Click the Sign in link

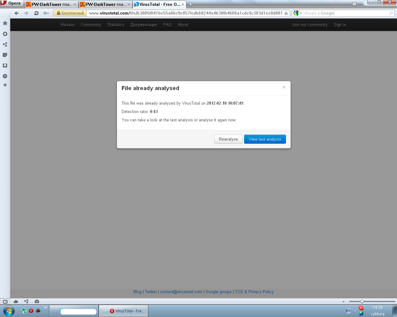click(x=340, y=24)
